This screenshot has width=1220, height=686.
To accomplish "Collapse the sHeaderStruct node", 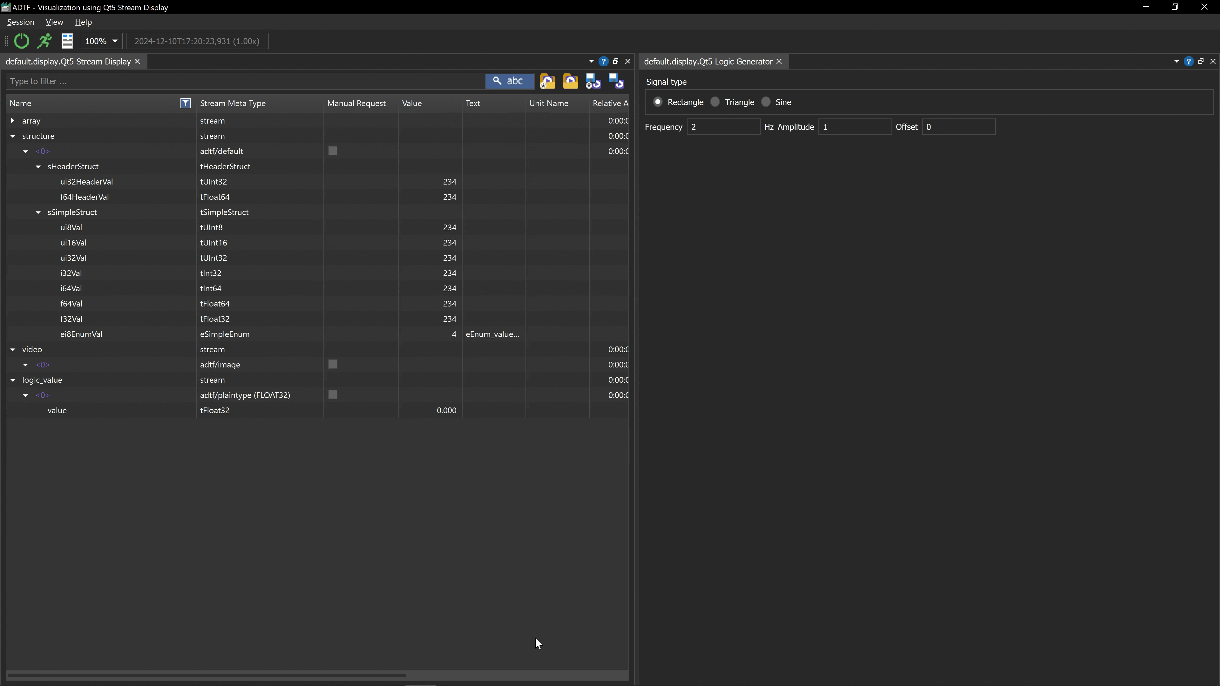I will 38,167.
